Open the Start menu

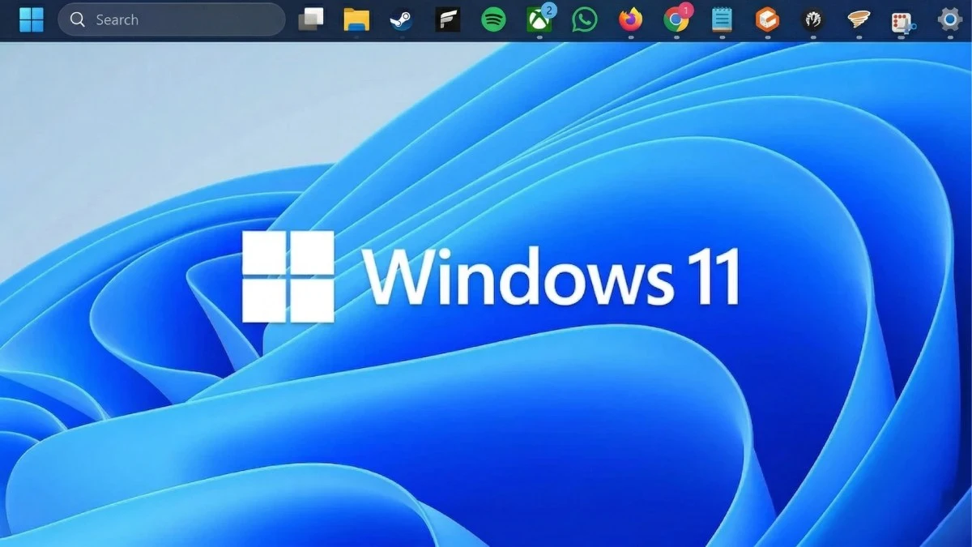coord(30,19)
